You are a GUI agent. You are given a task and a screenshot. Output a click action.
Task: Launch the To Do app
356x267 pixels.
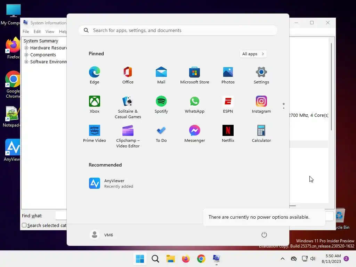161,134
